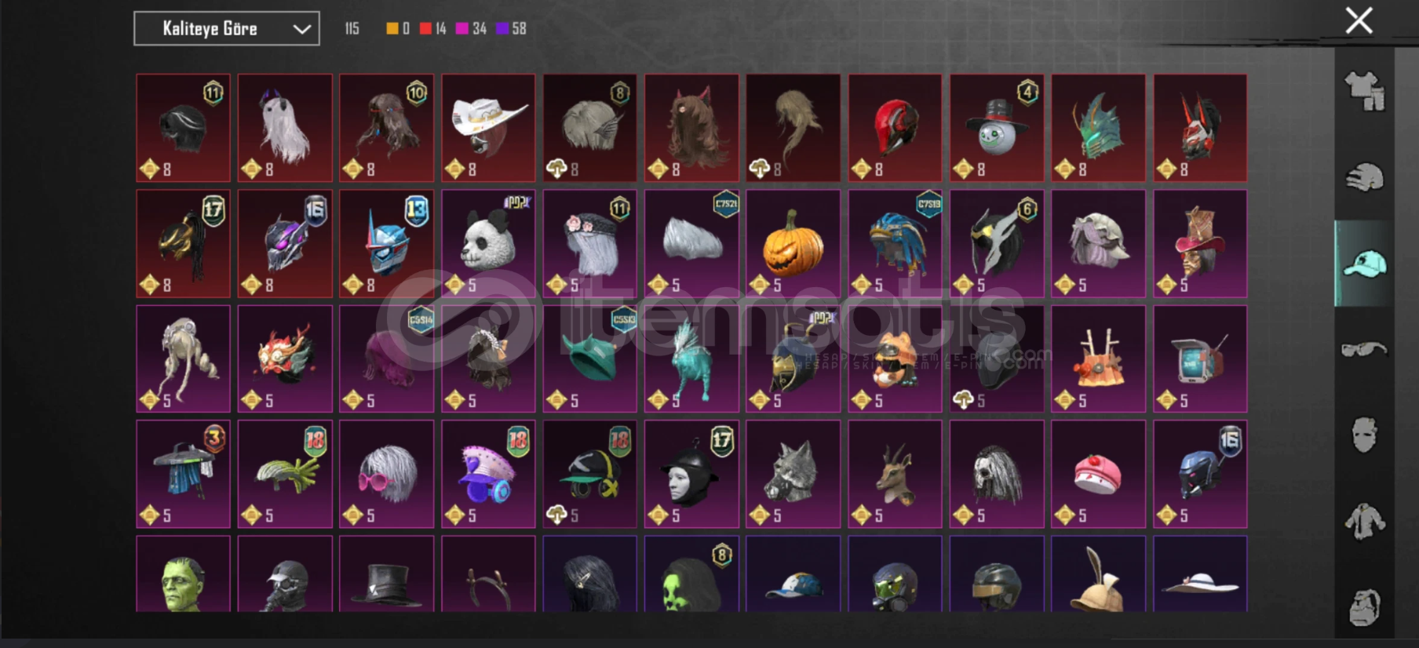Image resolution: width=1419 pixels, height=648 pixels.
Task: Select the jack-o-lantern pumpkin head item
Action: (x=793, y=243)
